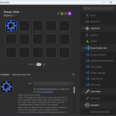Click the Open Folder label
Image resolution: width=116 pixels, height=116 pixels.
tap(95, 85)
